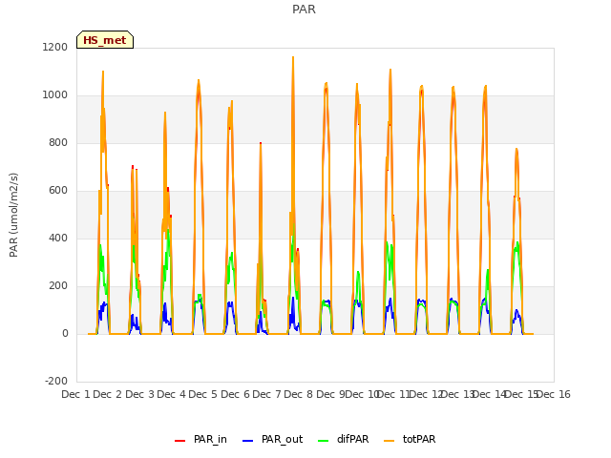Click the 400 y-axis tick label
Screen dimensions: 611x458
tap(58, 238)
